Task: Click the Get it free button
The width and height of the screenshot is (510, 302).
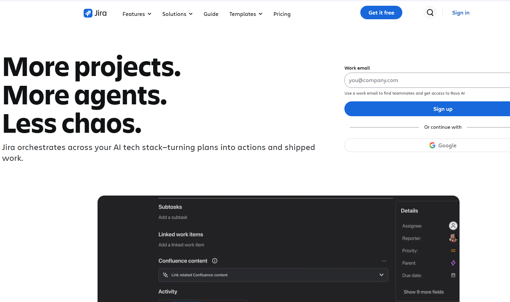Action: (x=381, y=12)
